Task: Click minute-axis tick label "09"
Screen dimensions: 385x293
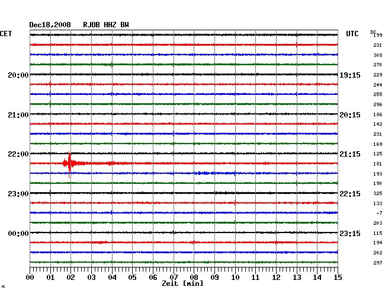Action: [214, 278]
